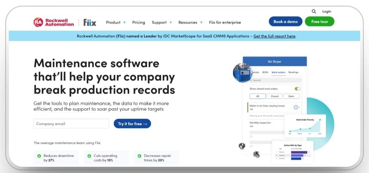
Task: Switch to the Readings tab
Action: (x=293, y=72)
